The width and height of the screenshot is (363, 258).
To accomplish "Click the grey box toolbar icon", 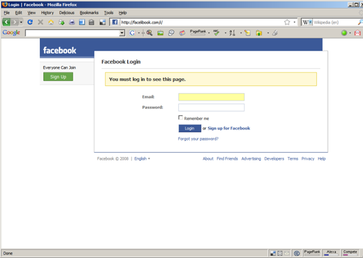I will (x=92, y=22).
